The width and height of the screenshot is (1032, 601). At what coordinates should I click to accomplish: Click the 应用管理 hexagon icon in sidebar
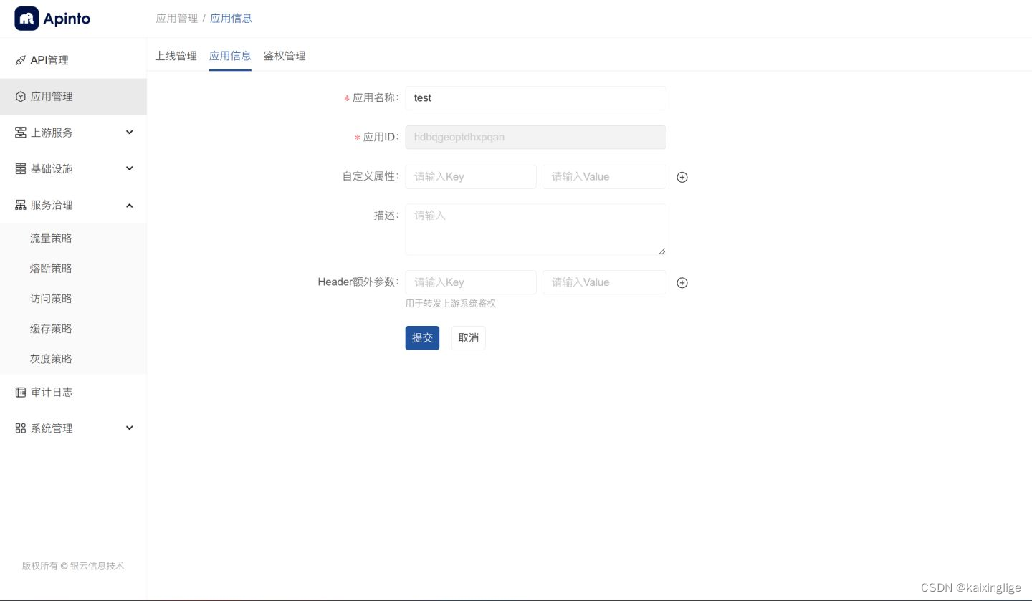pyautogui.click(x=21, y=97)
